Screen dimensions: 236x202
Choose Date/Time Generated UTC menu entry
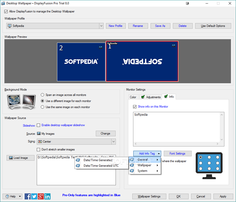click(101, 166)
